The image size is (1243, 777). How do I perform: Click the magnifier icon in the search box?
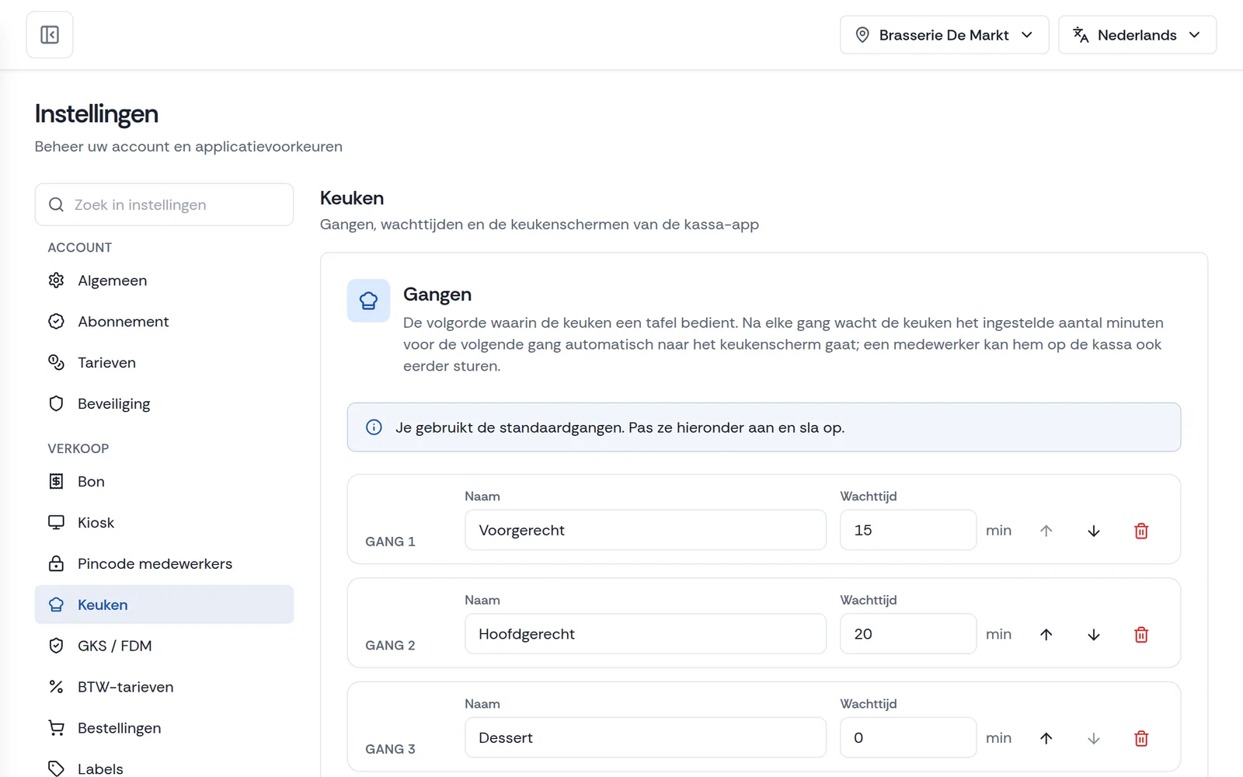56,205
